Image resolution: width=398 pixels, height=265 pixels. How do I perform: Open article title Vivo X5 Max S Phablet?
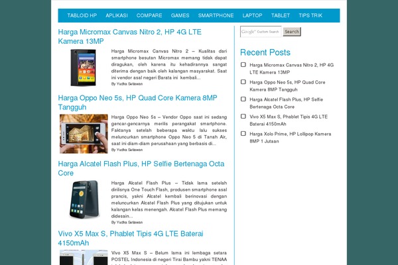pos(131,238)
